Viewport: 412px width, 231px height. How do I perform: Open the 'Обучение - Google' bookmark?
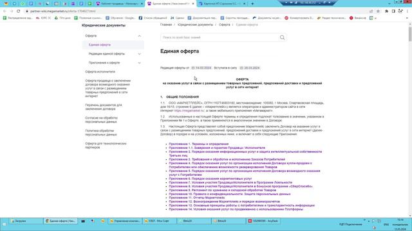(x=120, y=18)
